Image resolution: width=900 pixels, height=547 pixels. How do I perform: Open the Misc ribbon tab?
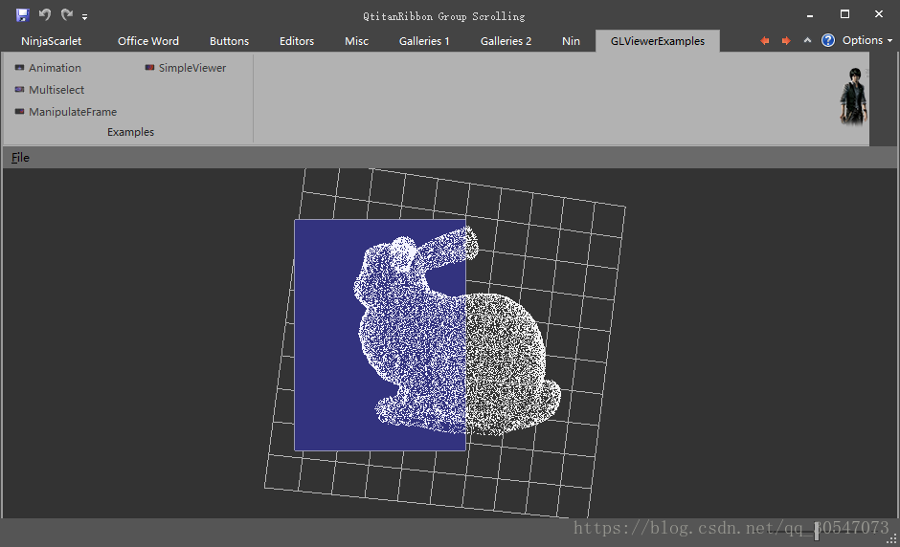pos(356,41)
